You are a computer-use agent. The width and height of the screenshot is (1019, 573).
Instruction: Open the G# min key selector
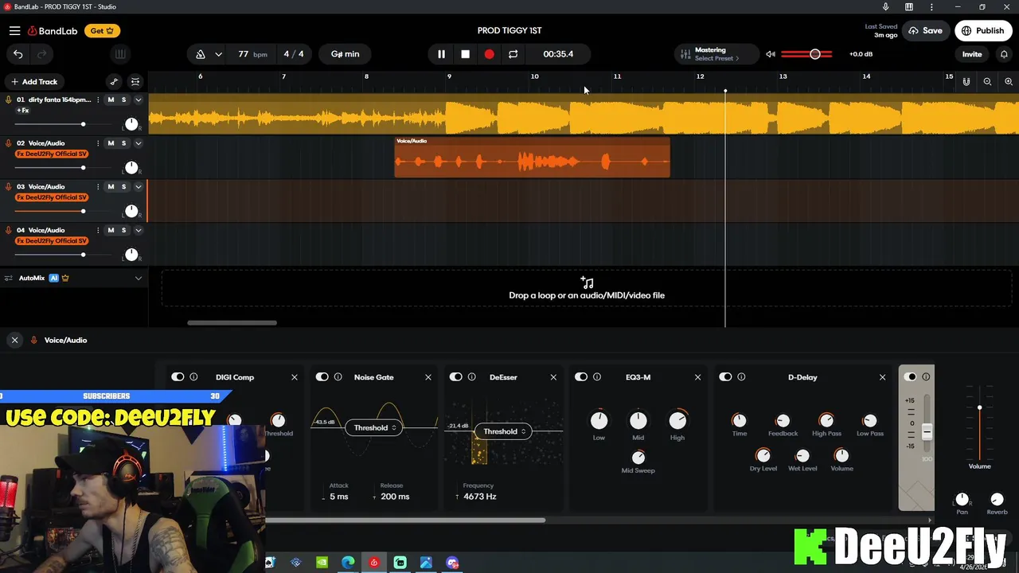(x=345, y=54)
